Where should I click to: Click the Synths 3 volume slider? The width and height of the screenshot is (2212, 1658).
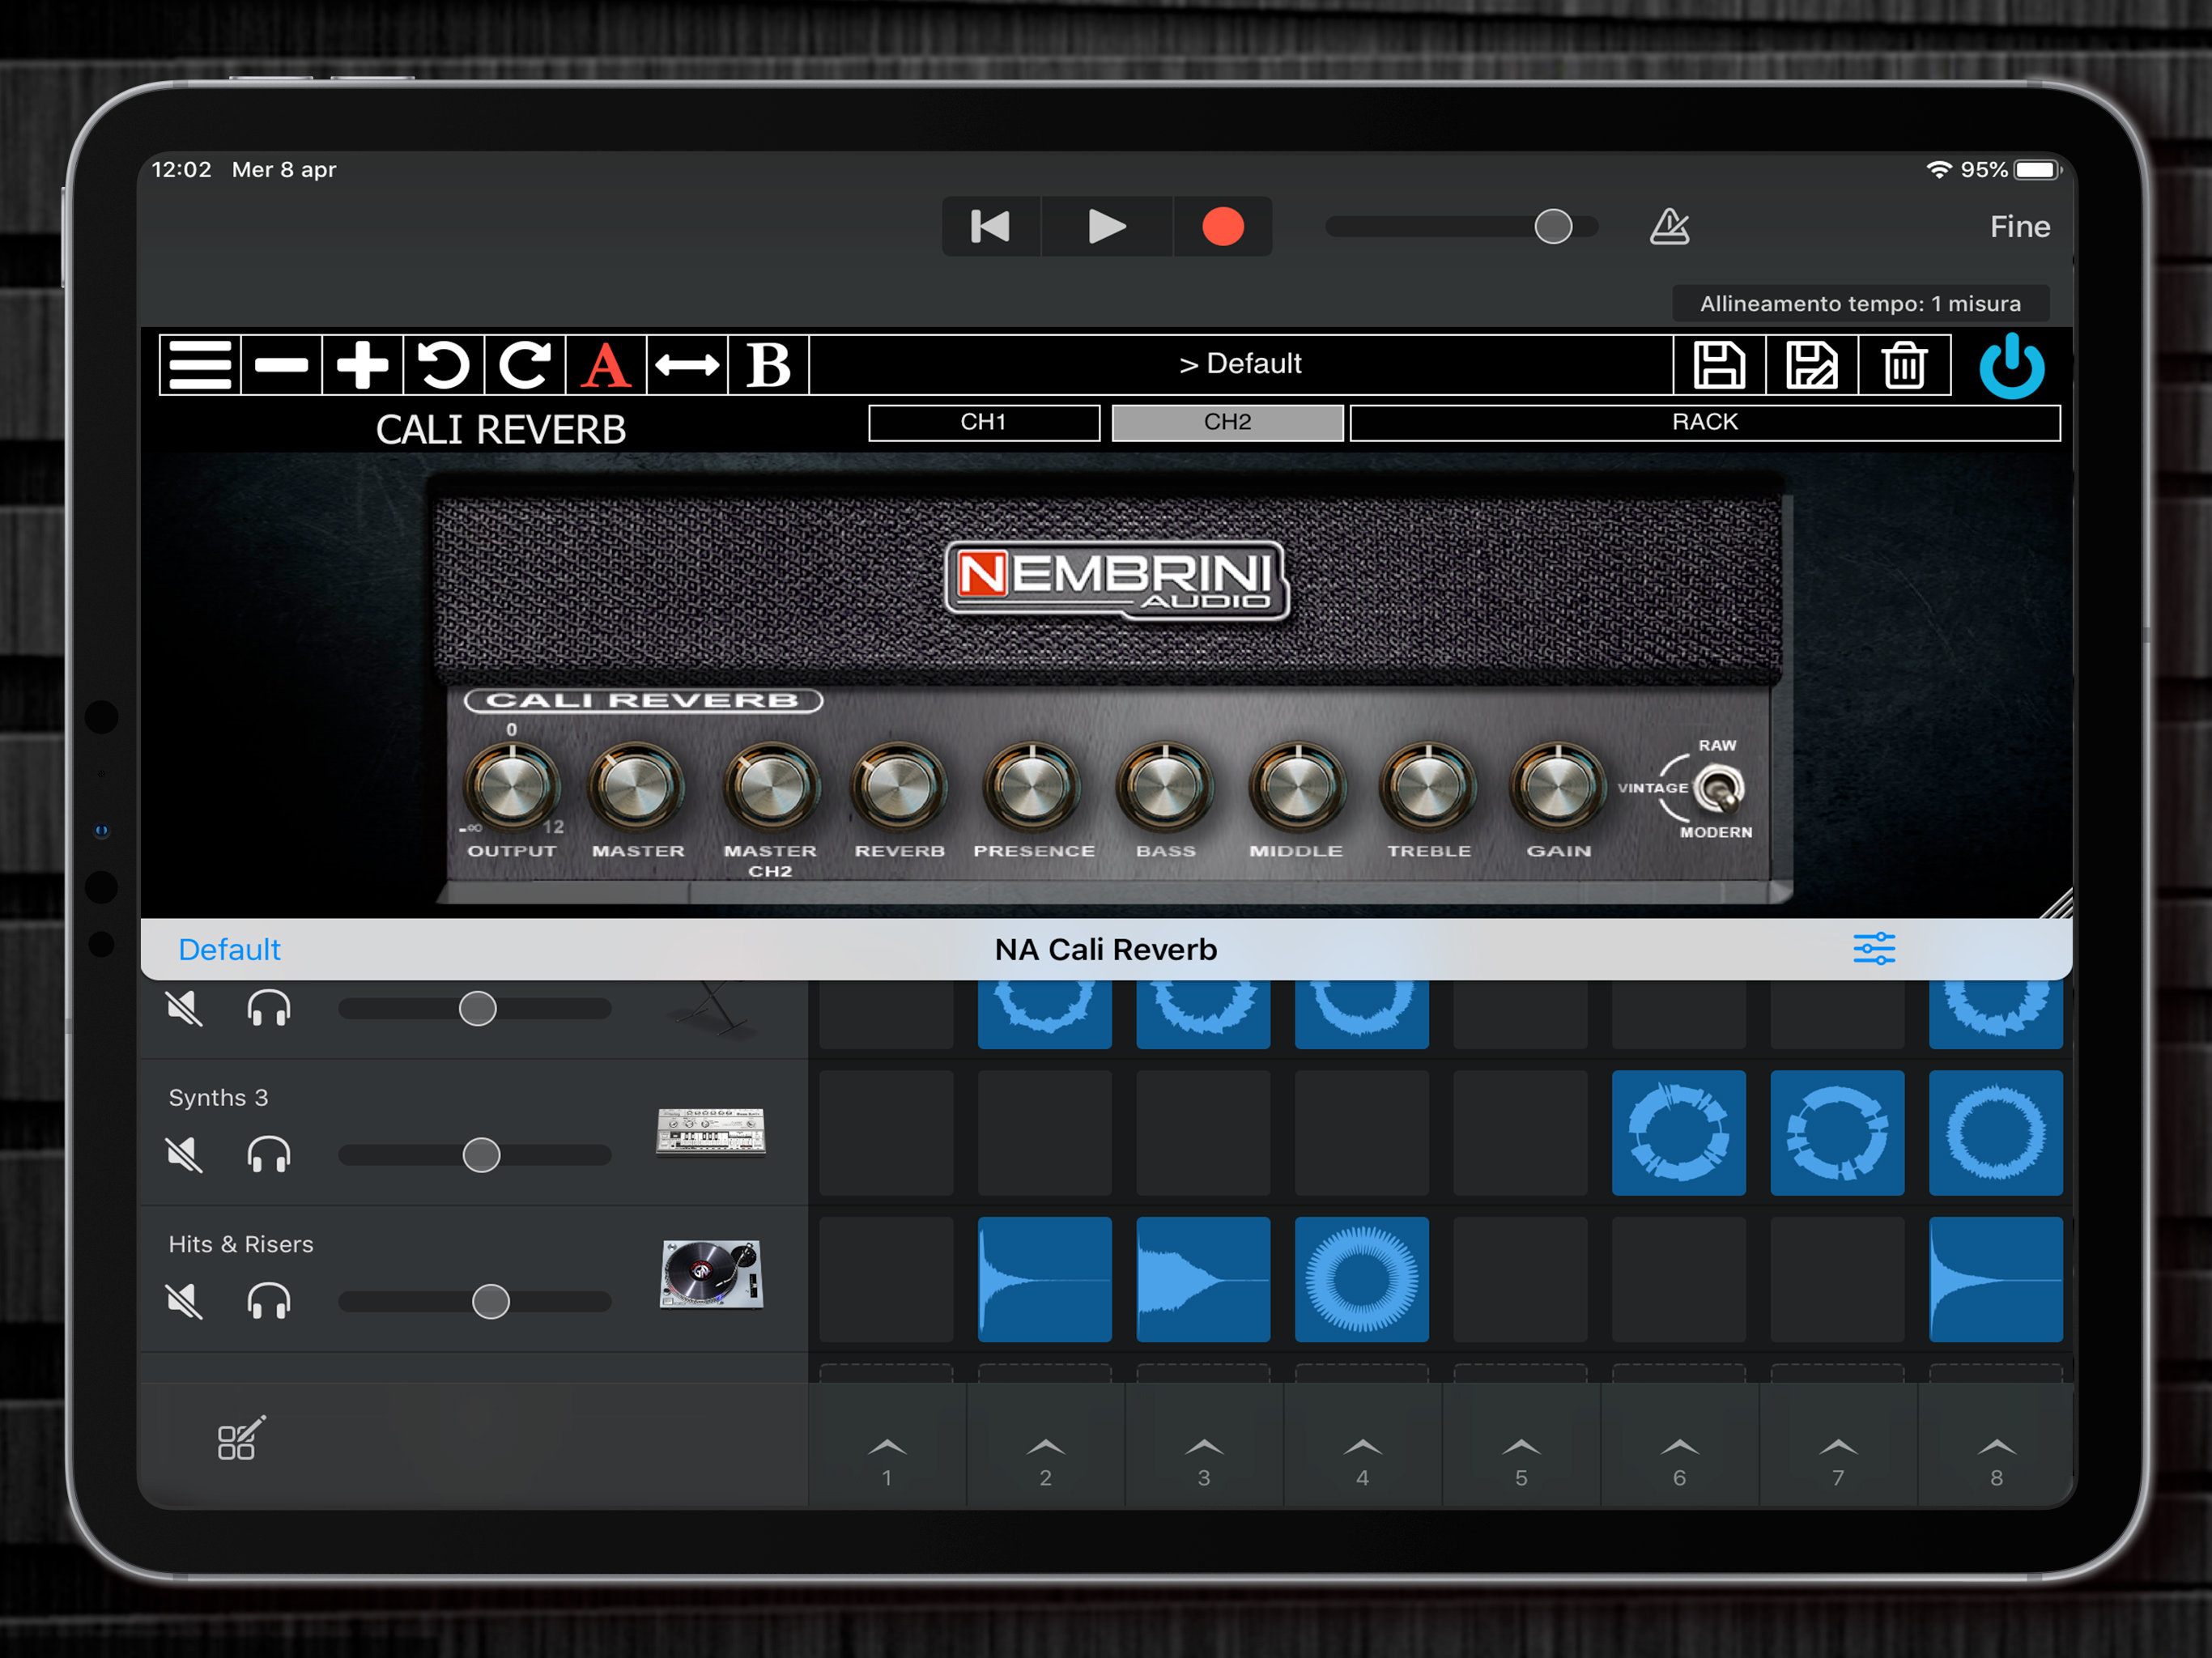tap(475, 1155)
